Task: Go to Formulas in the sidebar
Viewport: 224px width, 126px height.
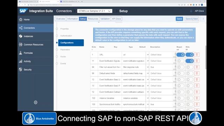Action: (35, 53)
